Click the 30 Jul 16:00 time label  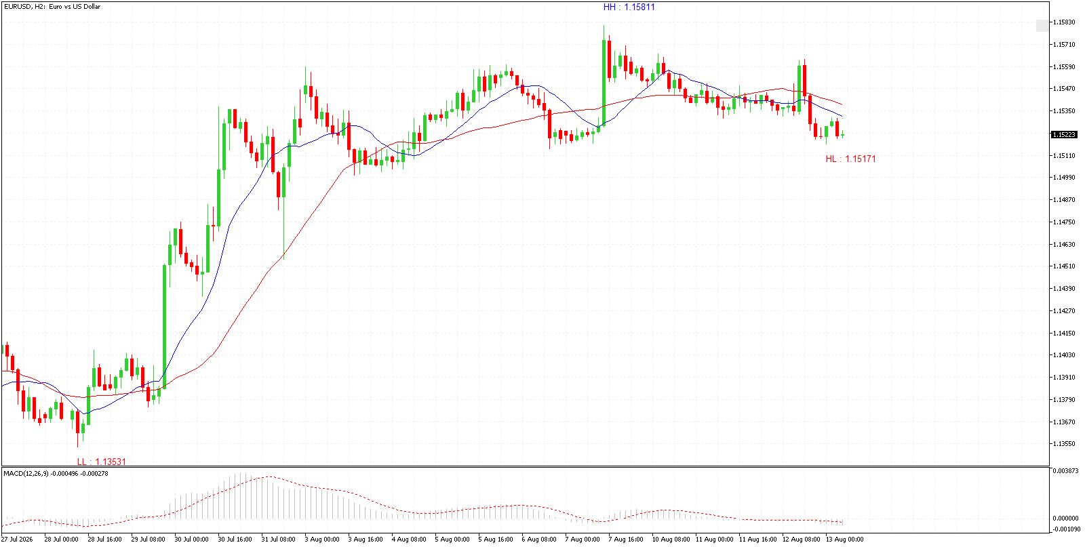point(235,540)
